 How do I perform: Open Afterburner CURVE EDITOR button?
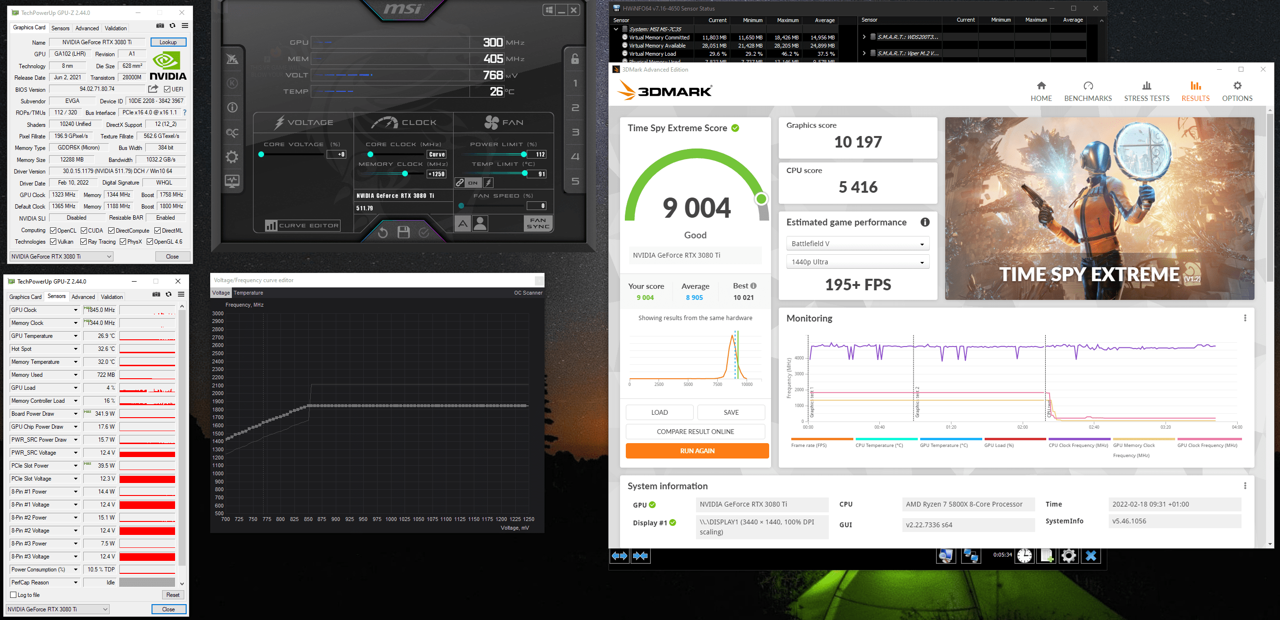303,225
